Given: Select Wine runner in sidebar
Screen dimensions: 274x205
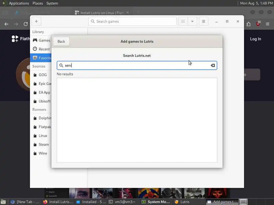Looking at the screenshot, I should (x=41, y=153).
